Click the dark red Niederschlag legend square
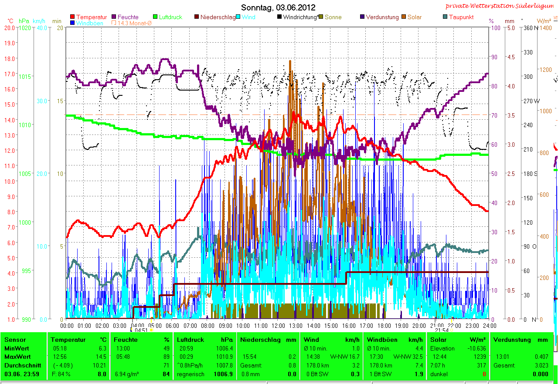The width and height of the screenshot is (558, 384). point(197,17)
